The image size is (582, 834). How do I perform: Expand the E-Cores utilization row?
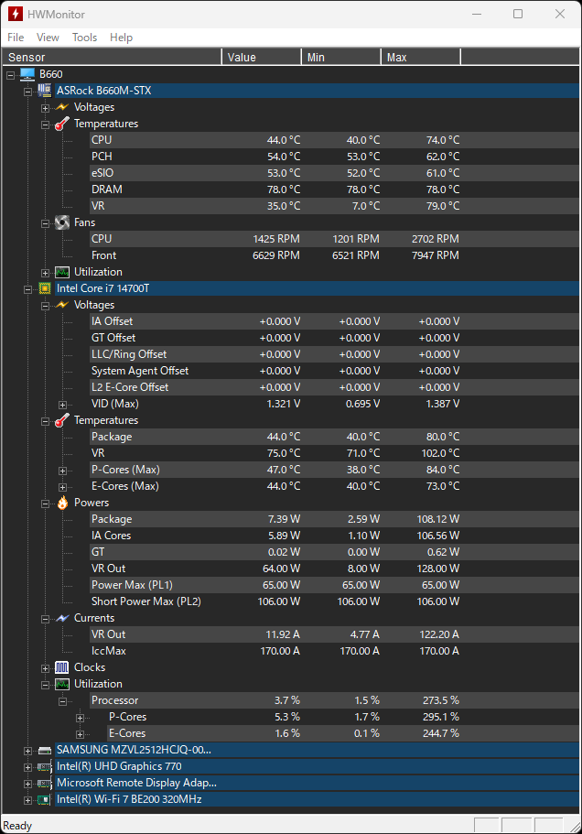(x=80, y=734)
